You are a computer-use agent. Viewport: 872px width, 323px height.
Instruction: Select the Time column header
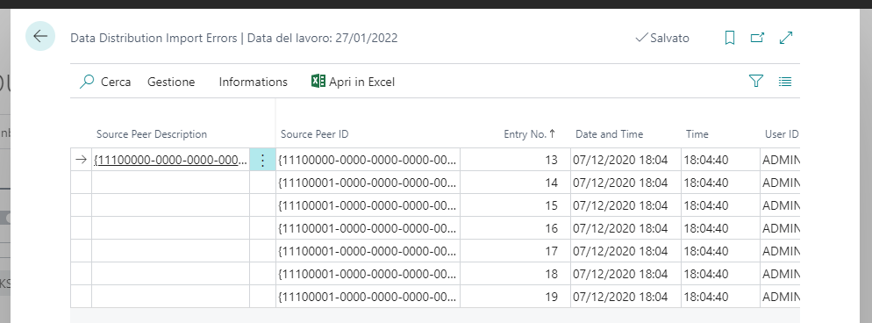tap(697, 134)
